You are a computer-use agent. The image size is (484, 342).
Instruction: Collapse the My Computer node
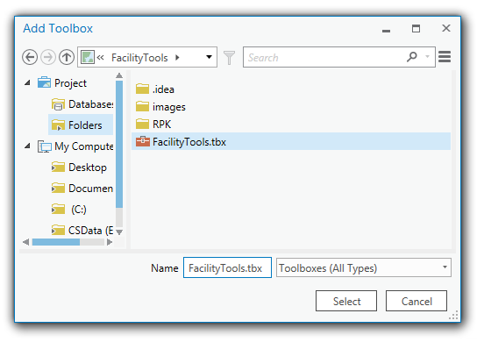point(28,146)
